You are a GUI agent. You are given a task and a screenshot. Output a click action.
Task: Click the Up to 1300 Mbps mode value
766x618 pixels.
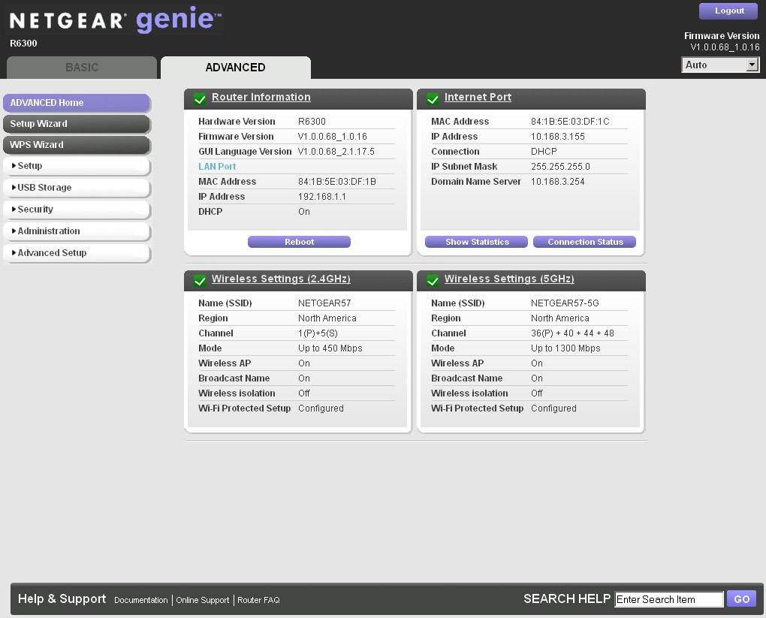pos(565,349)
